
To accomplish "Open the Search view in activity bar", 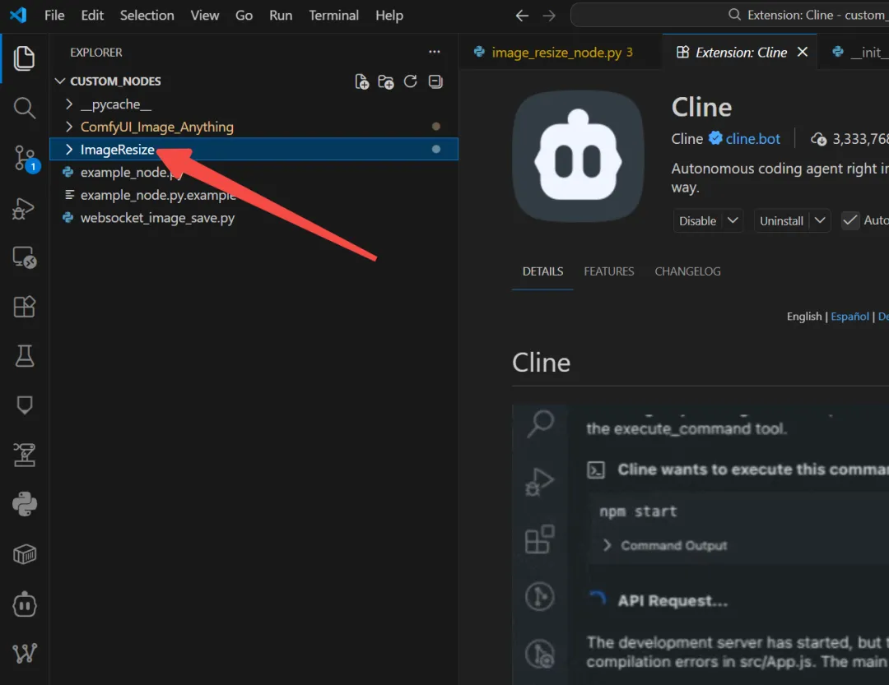I will [x=24, y=108].
